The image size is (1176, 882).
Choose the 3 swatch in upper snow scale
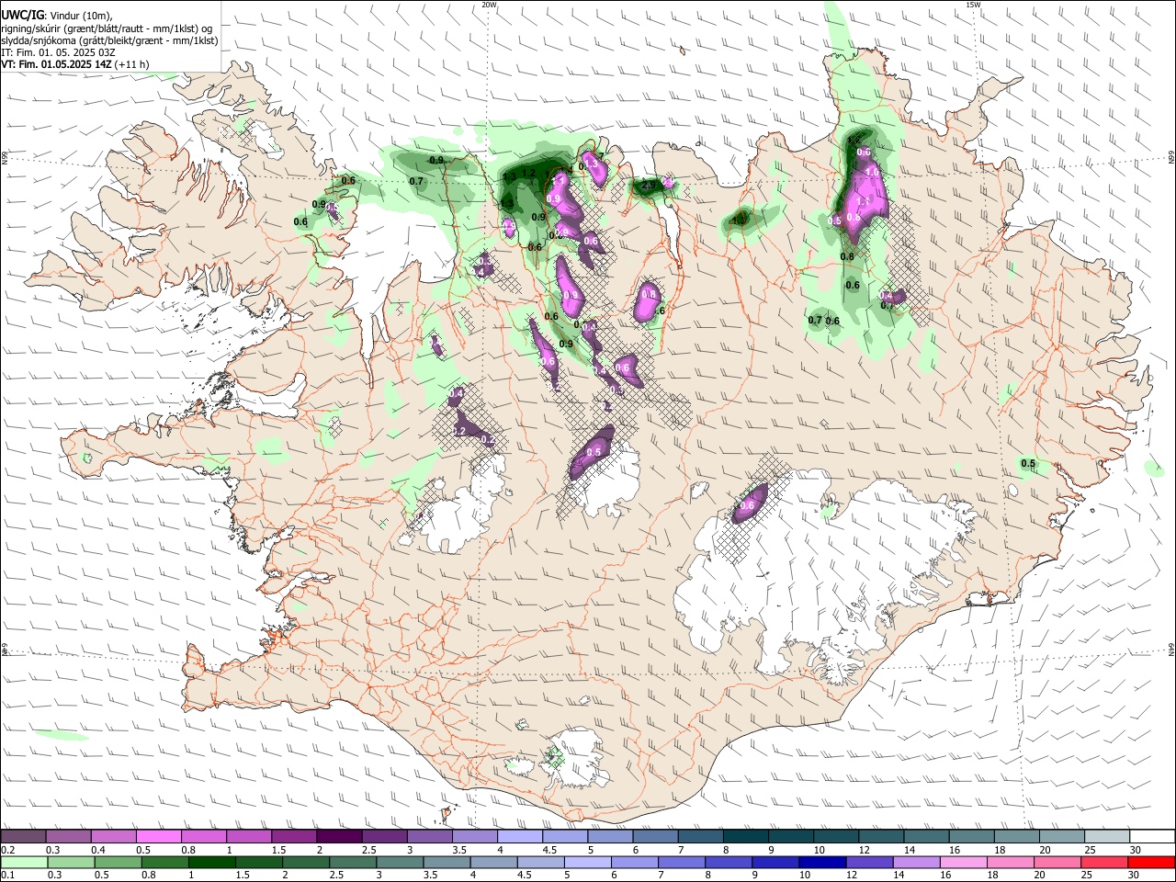(x=429, y=836)
